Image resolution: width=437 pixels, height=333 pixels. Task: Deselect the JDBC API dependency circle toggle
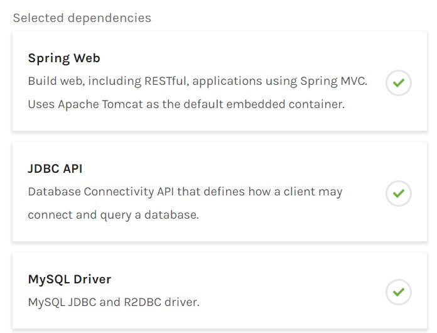[399, 194]
